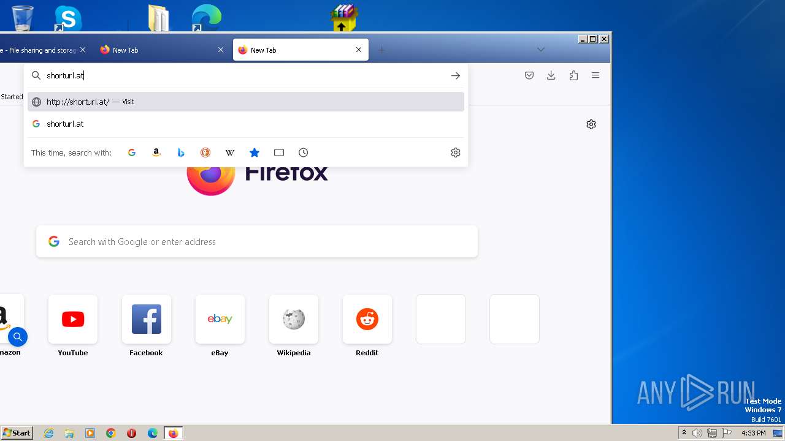Close the middle New Tab tab
Screen dimensions: 785x441
pos(221,50)
